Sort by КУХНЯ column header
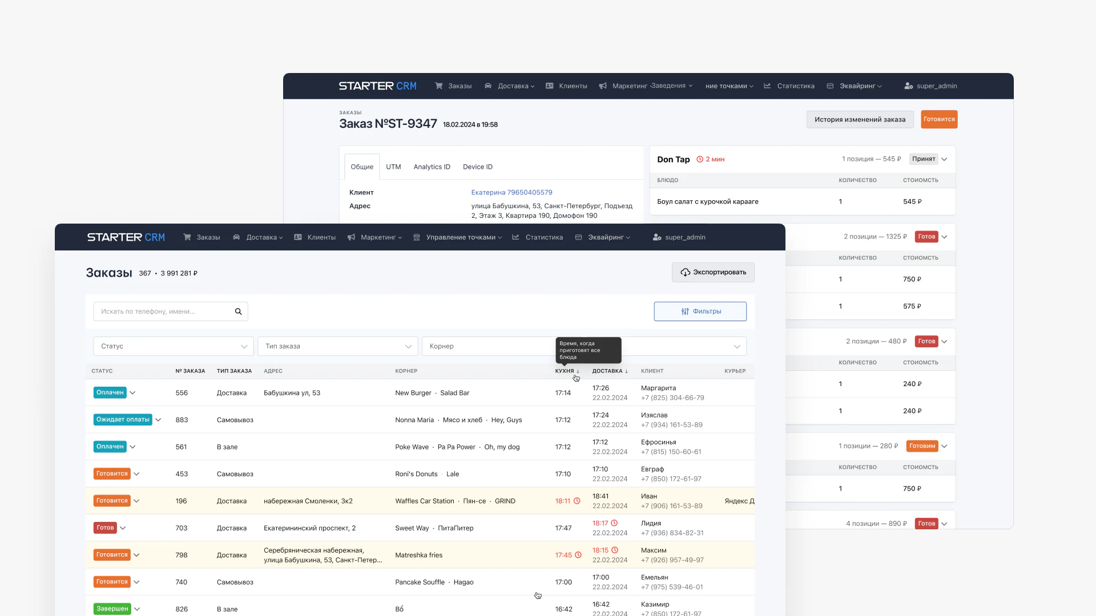This screenshot has width=1096, height=616. pos(567,371)
